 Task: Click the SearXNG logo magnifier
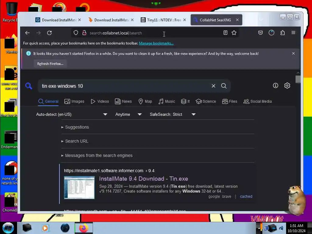click(x=29, y=86)
